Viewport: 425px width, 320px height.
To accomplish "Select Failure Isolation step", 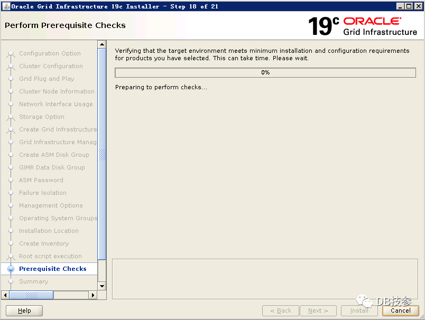I will 43,193.
